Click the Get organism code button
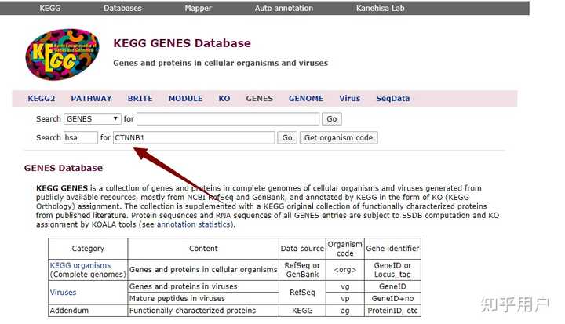The height and width of the screenshot is (324, 565). [338, 137]
